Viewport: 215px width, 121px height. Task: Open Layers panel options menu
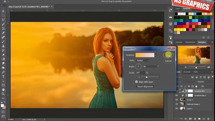212,72
